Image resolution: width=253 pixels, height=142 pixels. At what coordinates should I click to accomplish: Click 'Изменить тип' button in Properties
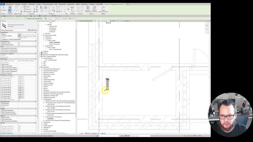point(33,30)
